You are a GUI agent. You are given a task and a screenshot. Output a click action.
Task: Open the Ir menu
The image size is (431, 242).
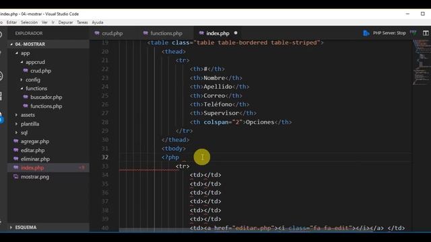[53, 22]
